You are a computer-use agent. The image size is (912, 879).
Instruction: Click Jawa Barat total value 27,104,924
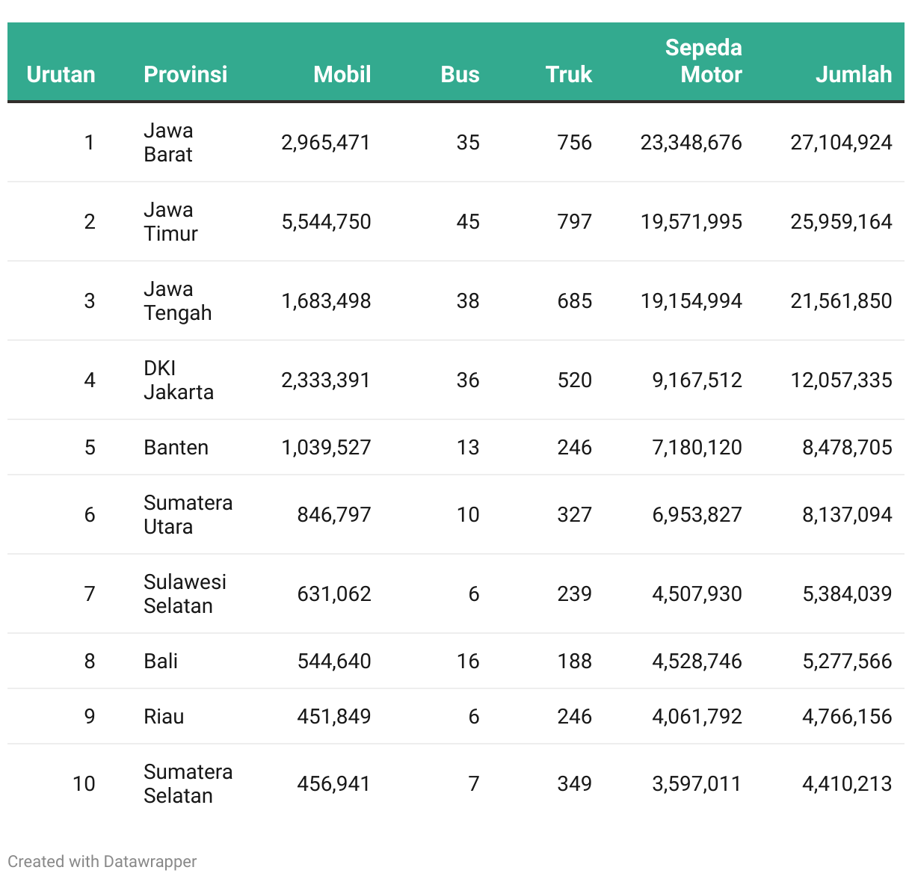(841, 143)
